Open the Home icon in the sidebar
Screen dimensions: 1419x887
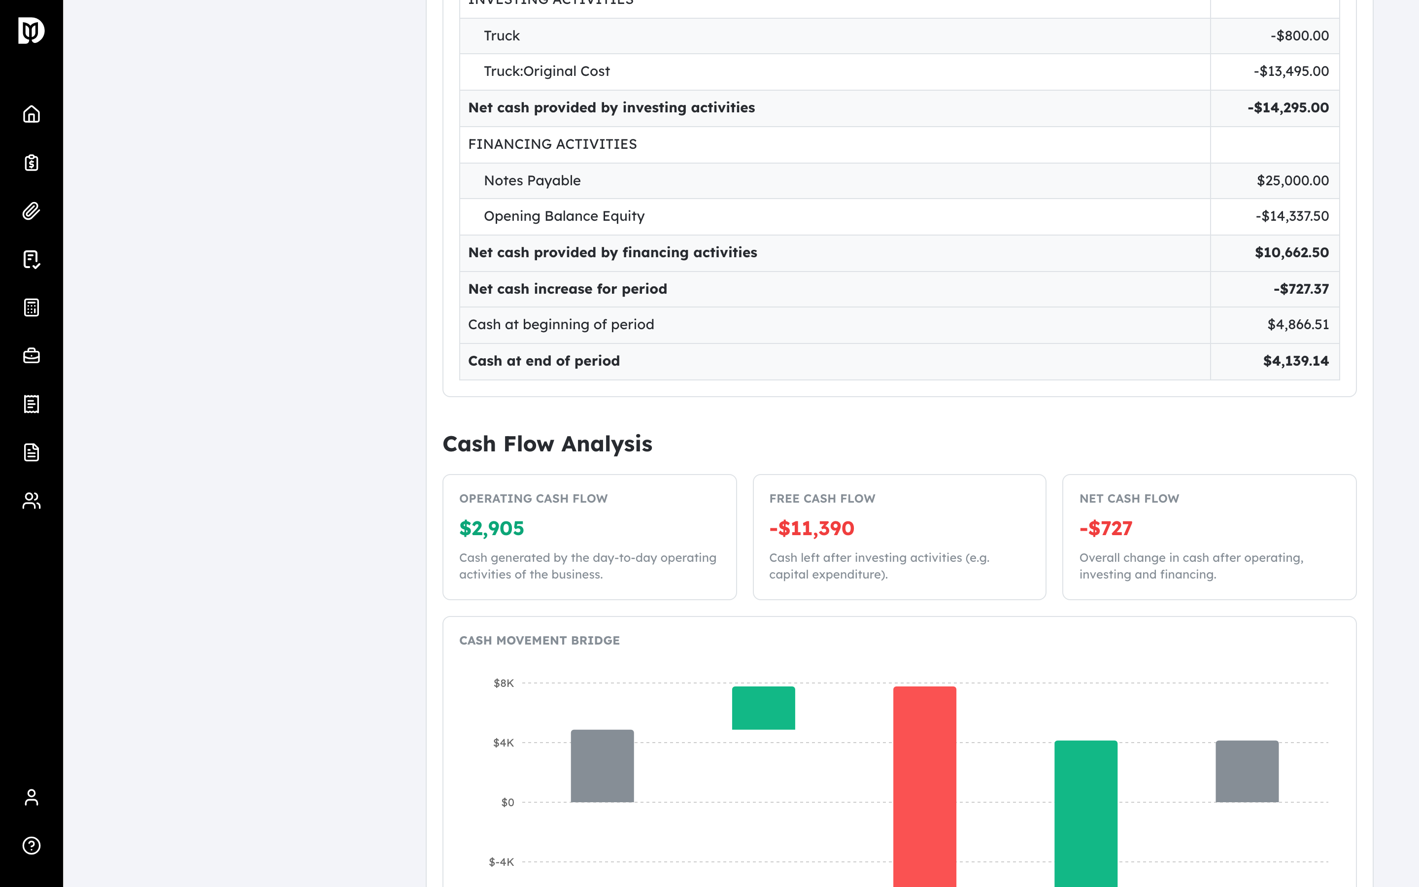coord(31,114)
